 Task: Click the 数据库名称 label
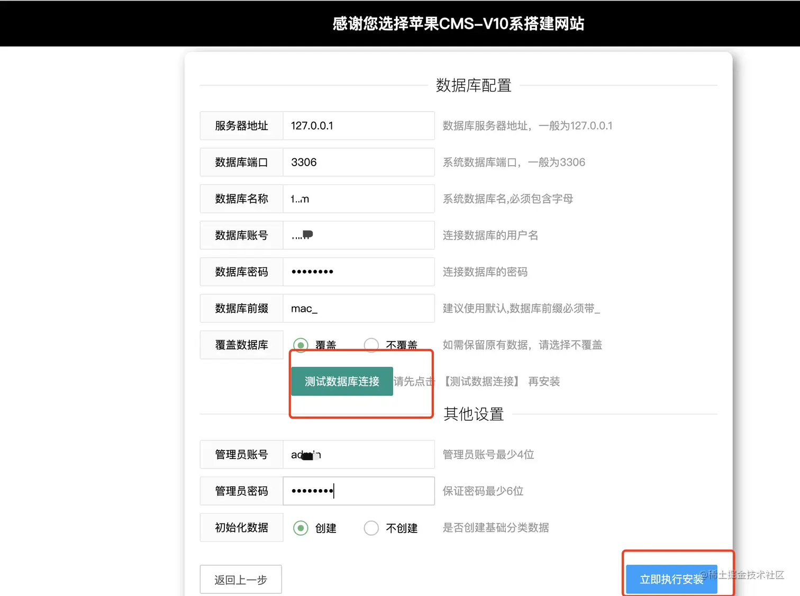point(242,198)
